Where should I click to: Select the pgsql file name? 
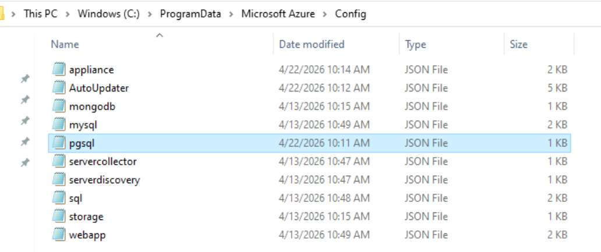tap(82, 143)
